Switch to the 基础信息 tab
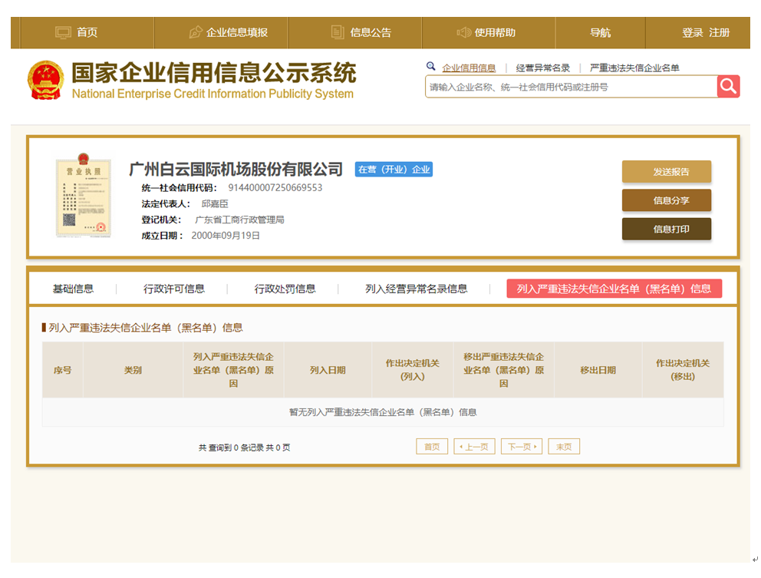761x578 pixels. point(74,289)
